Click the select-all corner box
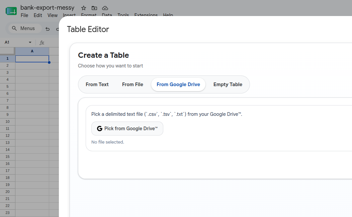 point(7,51)
